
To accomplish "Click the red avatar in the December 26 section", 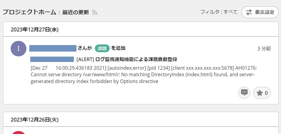I will (18, 132).
